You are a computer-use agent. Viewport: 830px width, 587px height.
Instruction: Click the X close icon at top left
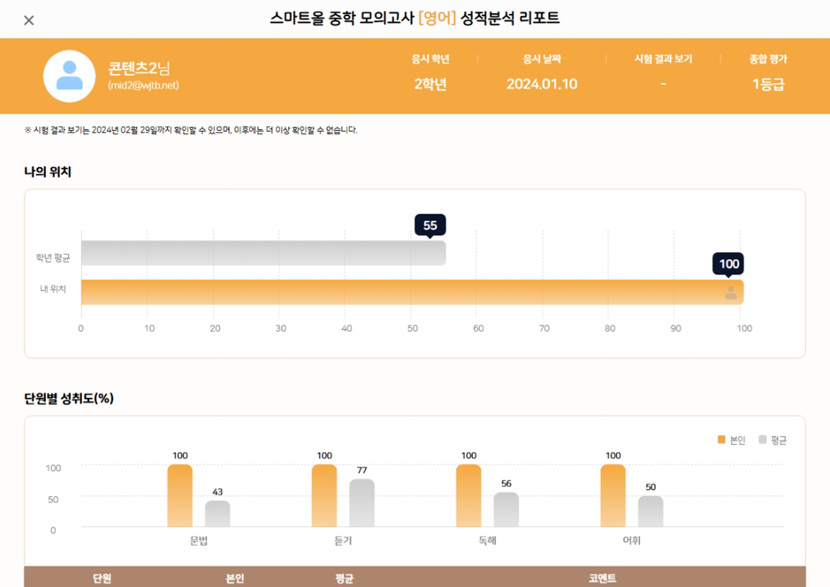click(x=29, y=21)
